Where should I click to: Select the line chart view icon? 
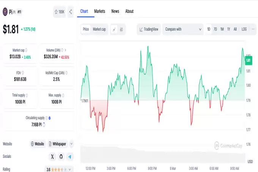coord(114,29)
